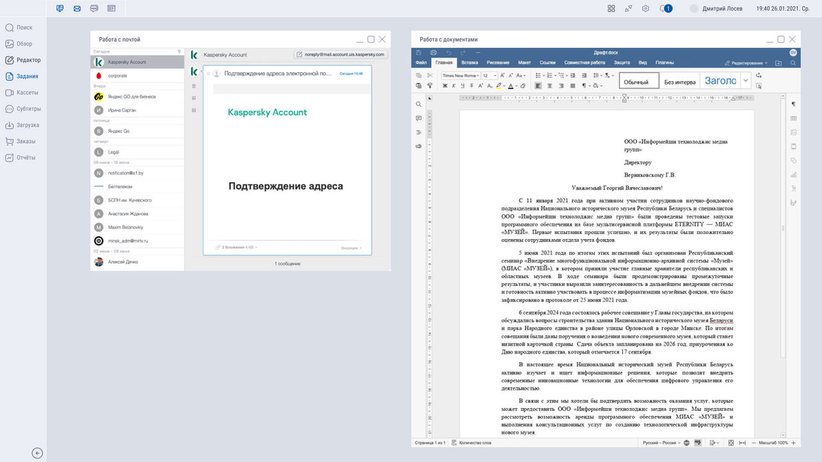Screen dimensions: 822x462
Task: Switch to the Рисование tab
Action: tap(498, 63)
